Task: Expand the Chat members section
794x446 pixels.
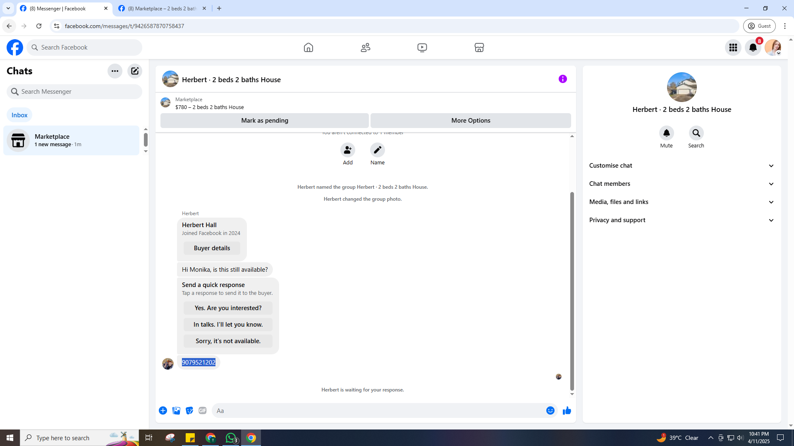Action: coord(682,184)
